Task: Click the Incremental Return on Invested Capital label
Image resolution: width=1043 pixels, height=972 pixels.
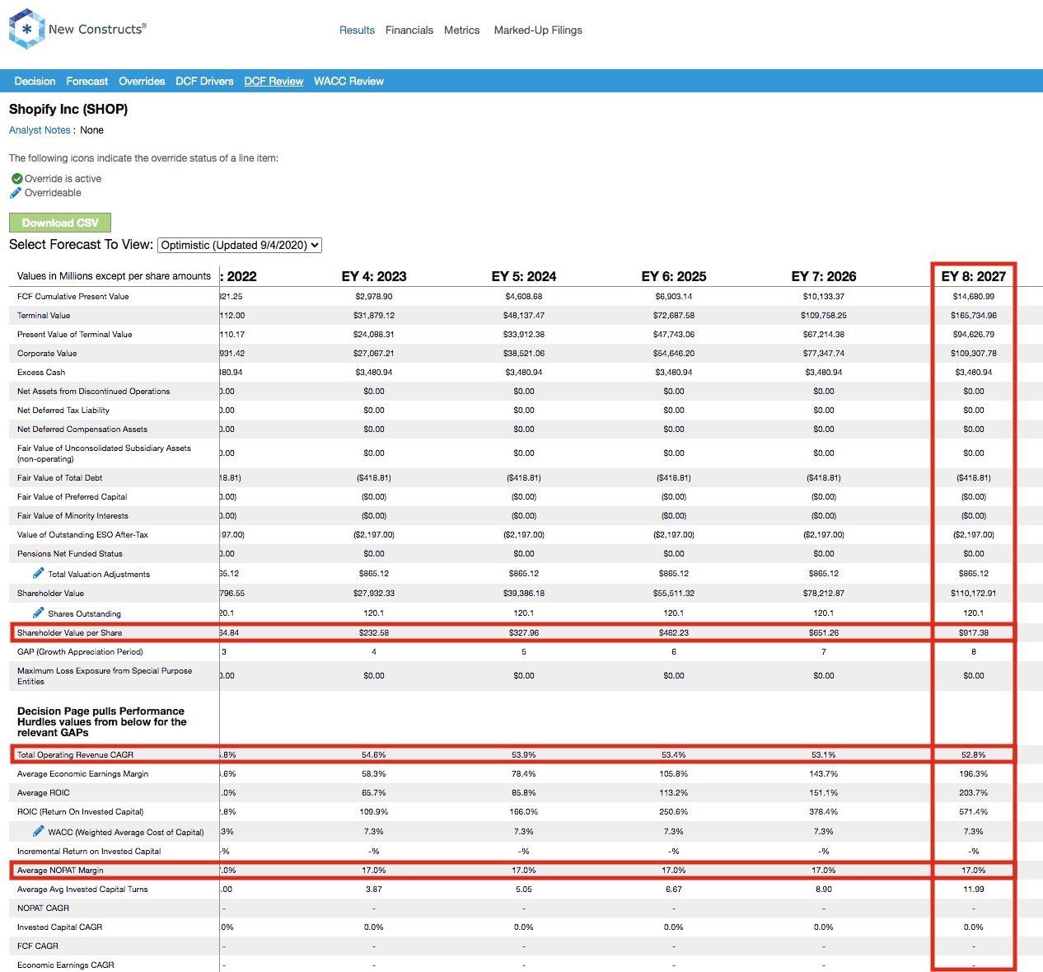Action: [x=89, y=851]
